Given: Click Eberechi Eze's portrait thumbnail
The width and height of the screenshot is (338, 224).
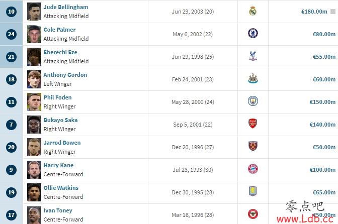Looking at the screenshot, I should point(34,57).
